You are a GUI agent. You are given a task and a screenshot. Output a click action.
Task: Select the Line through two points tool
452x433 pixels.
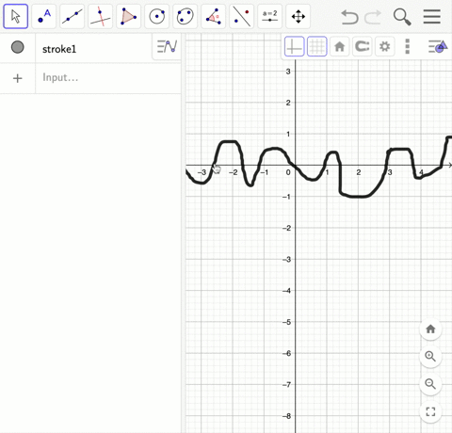73,16
